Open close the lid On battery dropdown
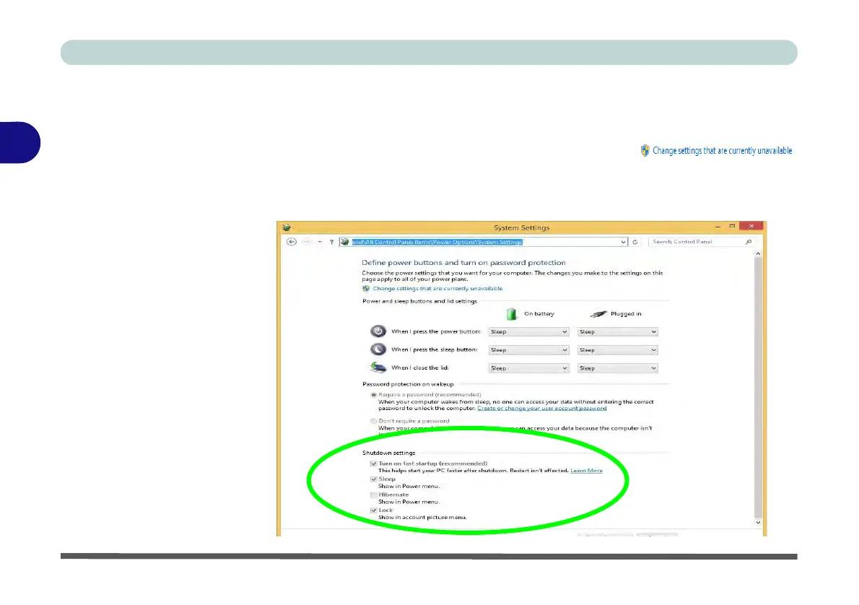Screen dimensions: 859x605 [528, 368]
